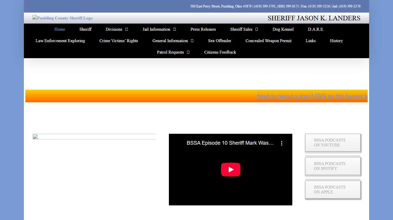Click the report a scam banner link
393x220 pixels.
click(x=312, y=96)
